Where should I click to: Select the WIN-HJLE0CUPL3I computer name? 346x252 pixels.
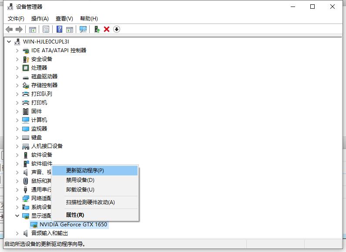click(46, 41)
